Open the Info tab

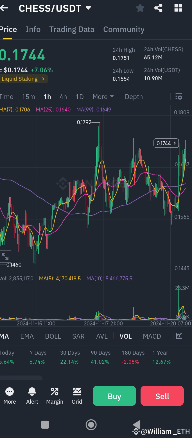[33, 29]
